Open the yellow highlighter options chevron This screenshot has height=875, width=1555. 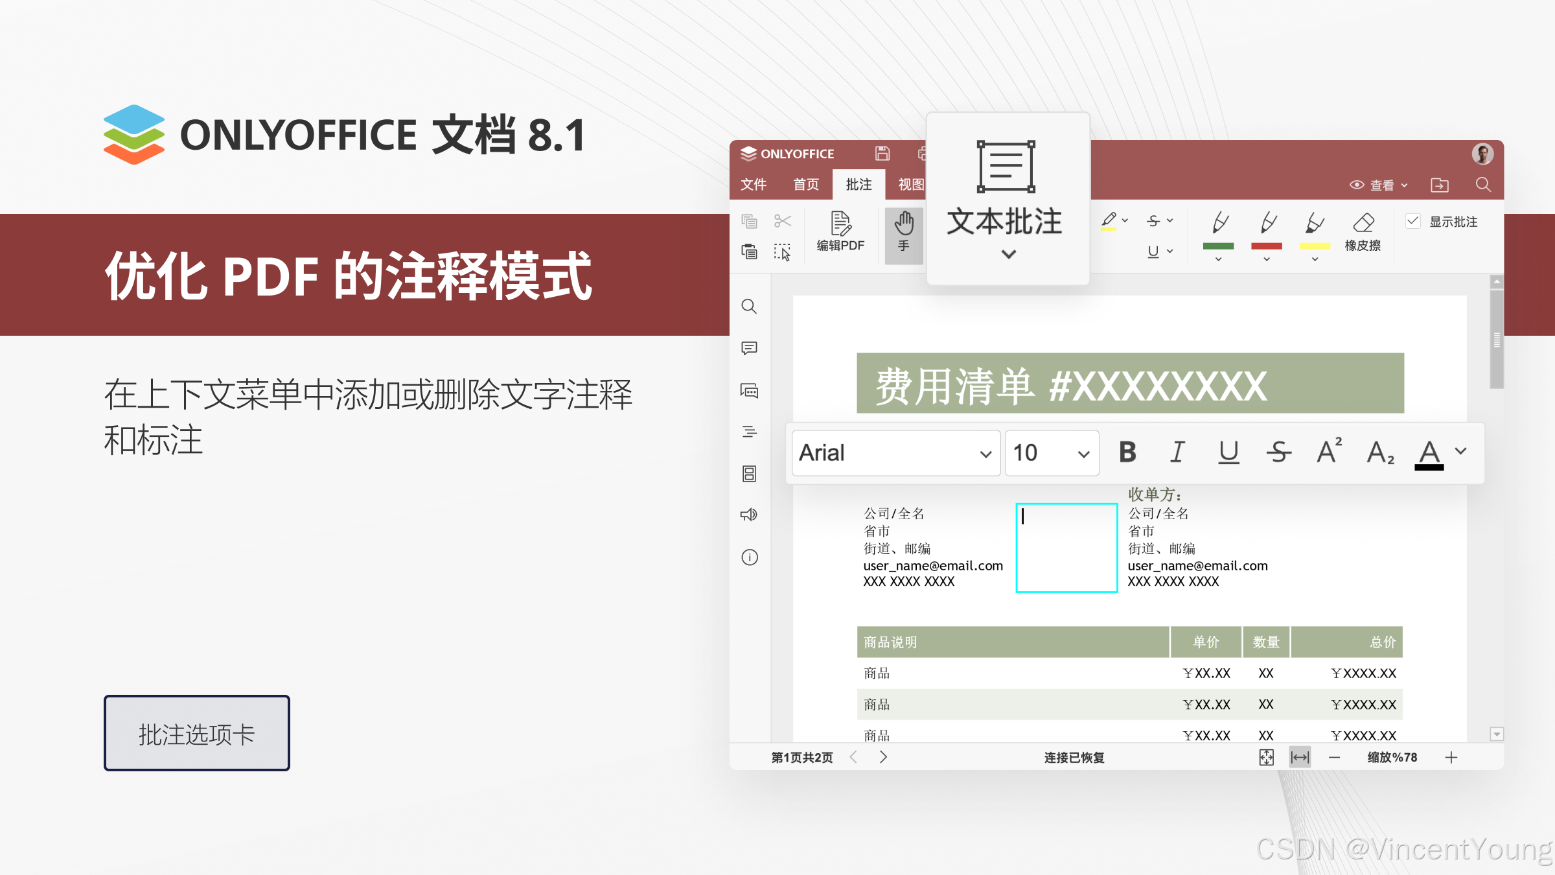(x=1315, y=259)
